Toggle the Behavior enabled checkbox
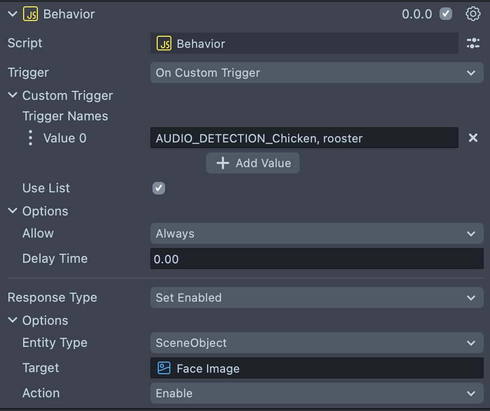 pos(445,14)
